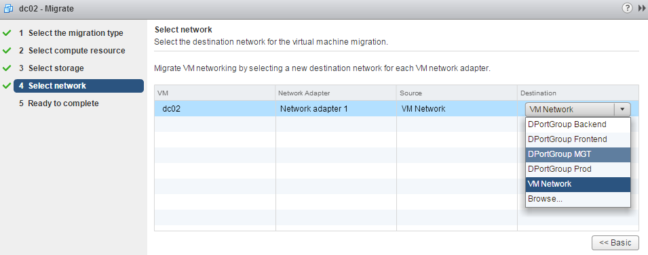Viewport: 648px width, 255px height.
Task: Choose DPortGroup Prod from the dropdown list
Action: click(x=577, y=169)
